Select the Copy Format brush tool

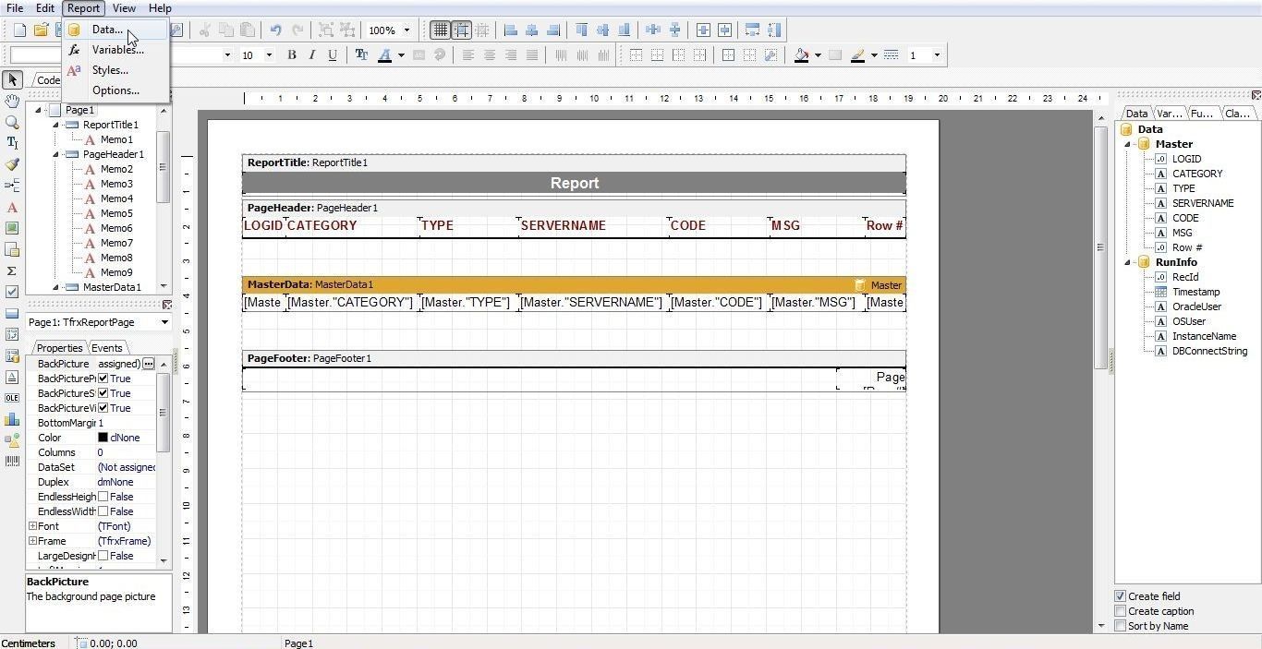point(12,164)
